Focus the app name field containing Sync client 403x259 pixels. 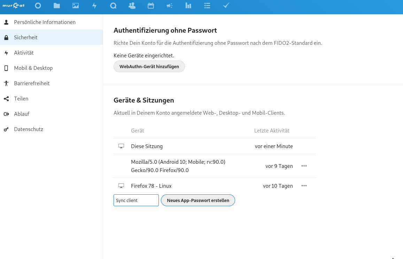tap(136, 200)
